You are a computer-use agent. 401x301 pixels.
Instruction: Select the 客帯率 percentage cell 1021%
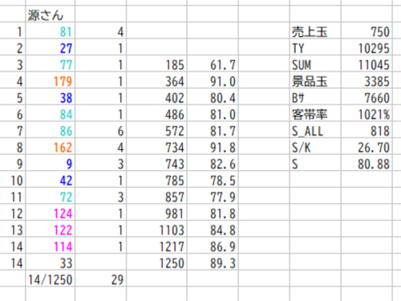coord(367,113)
